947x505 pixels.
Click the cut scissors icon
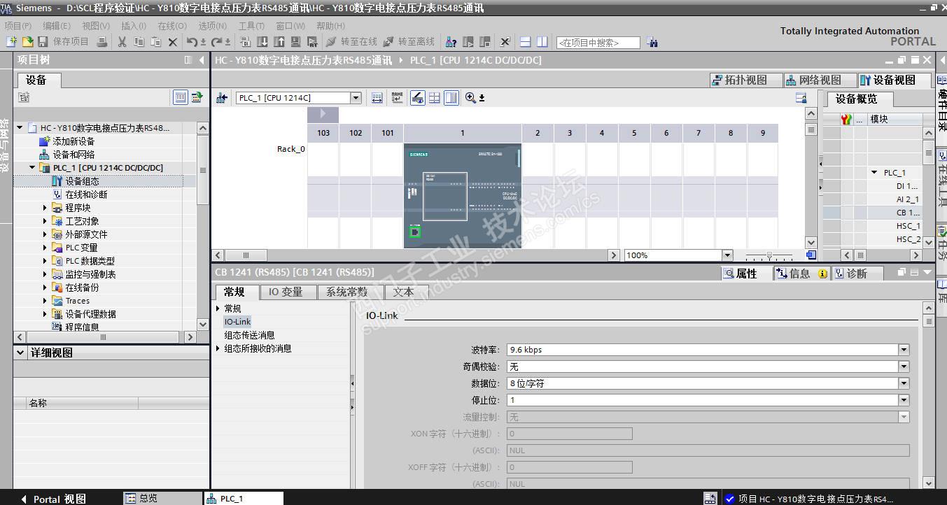point(122,42)
